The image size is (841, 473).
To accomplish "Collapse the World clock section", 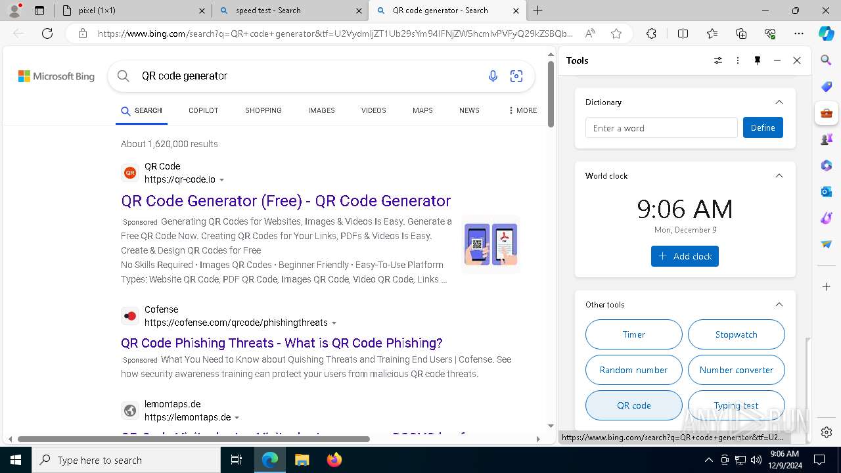I will pyautogui.click(x=779, y=176).
